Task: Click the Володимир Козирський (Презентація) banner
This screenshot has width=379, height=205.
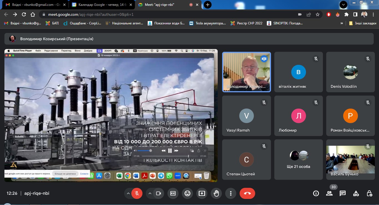Action: point(190,39)
